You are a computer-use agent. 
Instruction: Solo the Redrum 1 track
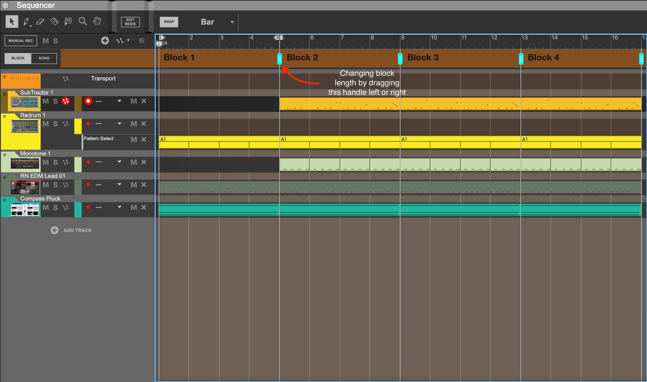click(55, 124)
